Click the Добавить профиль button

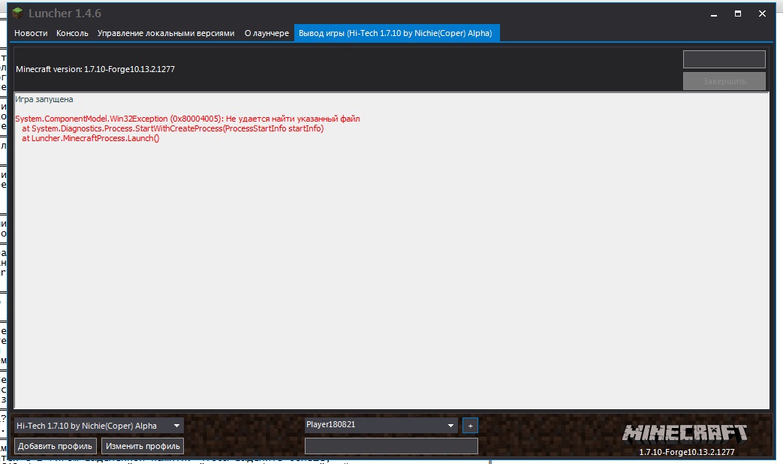click(x=55, y=446)
